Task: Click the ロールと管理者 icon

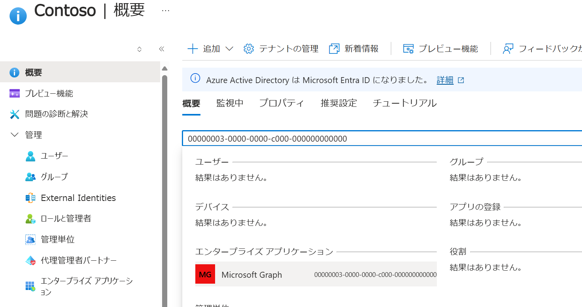Action: point(30,218)
